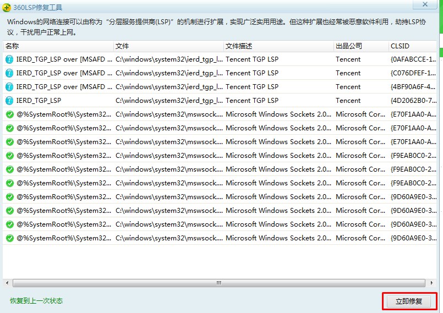Click the horizontal scrollbar thumb
This screenshot has height=313, width=443.
tap(218, 283)
